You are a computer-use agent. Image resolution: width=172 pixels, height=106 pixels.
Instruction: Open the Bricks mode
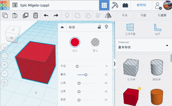125,5
